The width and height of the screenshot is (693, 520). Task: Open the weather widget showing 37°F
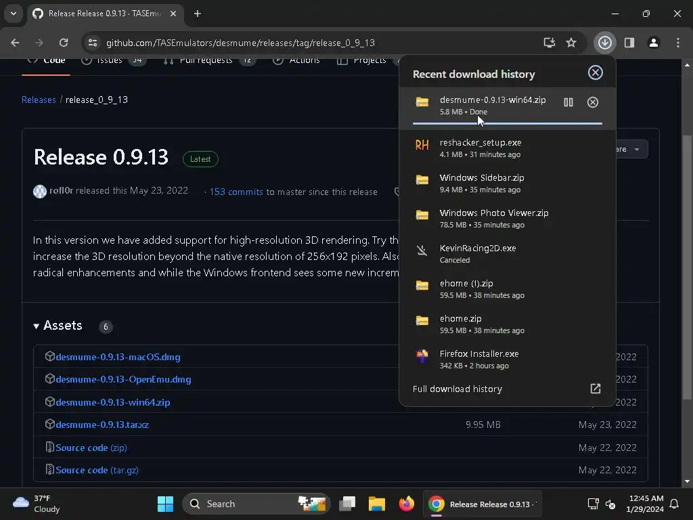click(37, 504)
